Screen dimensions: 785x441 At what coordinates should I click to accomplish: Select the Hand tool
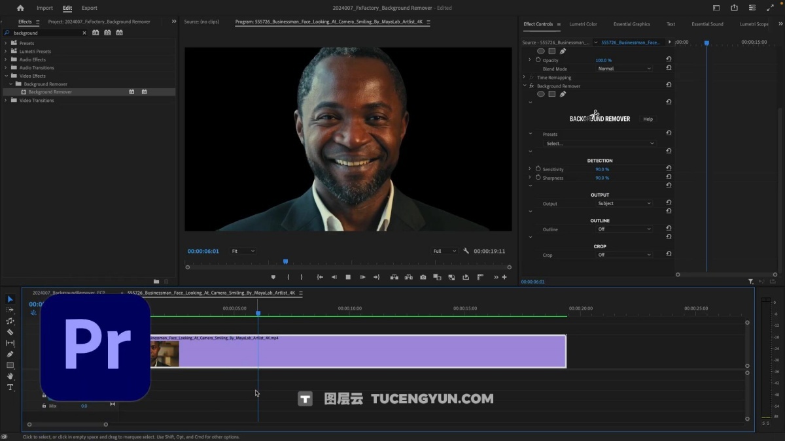(x=10, y=376)
